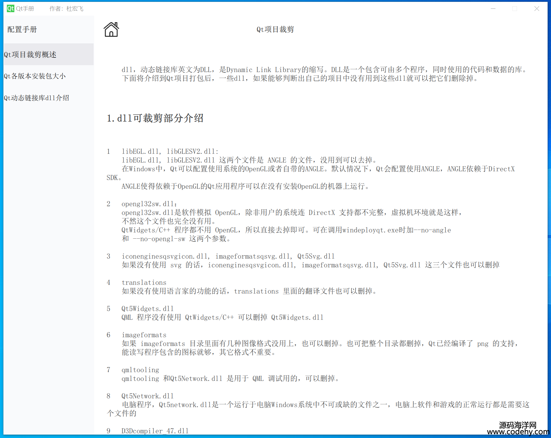Maximize the Qt手册 window
551x438 pixels.
pyautogui.click(x=515, y=9)
